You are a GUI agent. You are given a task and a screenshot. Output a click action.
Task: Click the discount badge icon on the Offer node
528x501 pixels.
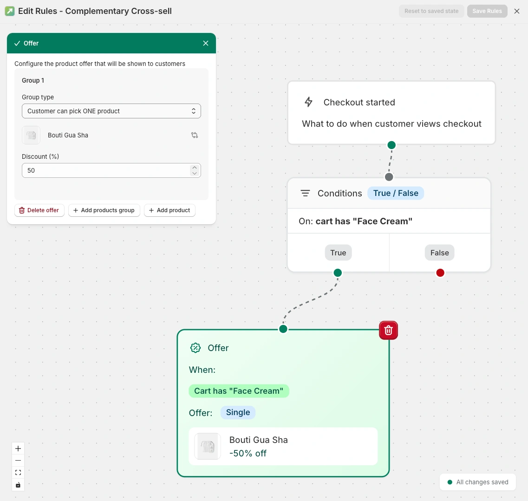click(196, 348)
